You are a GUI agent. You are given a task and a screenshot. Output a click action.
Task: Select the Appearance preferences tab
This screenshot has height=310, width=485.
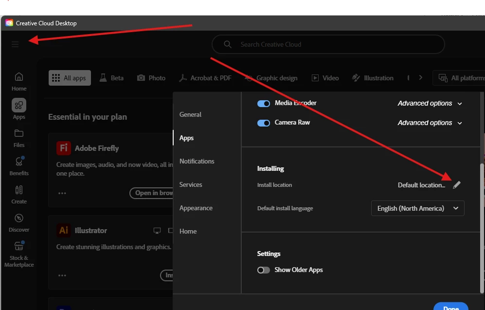(x=196, y=208)
